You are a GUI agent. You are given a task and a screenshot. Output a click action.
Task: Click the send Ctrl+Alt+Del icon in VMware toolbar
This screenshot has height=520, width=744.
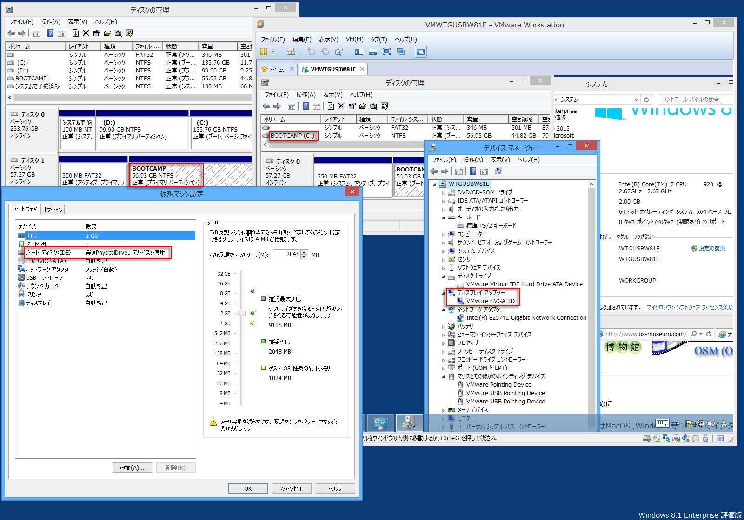(x=291, y=52)
